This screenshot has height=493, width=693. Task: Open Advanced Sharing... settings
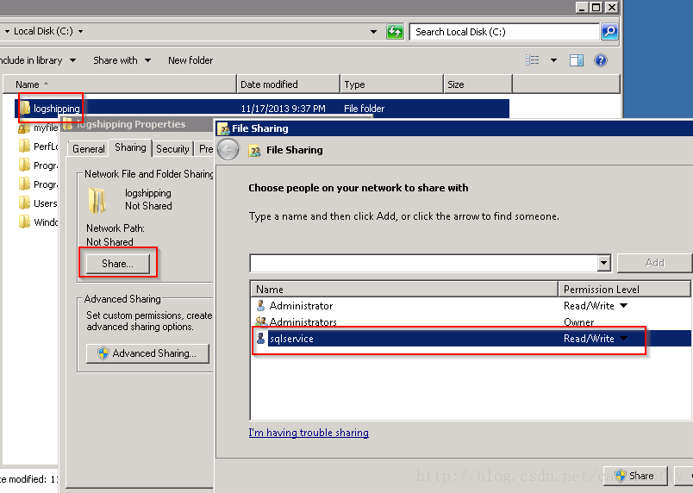click(147, 353)
